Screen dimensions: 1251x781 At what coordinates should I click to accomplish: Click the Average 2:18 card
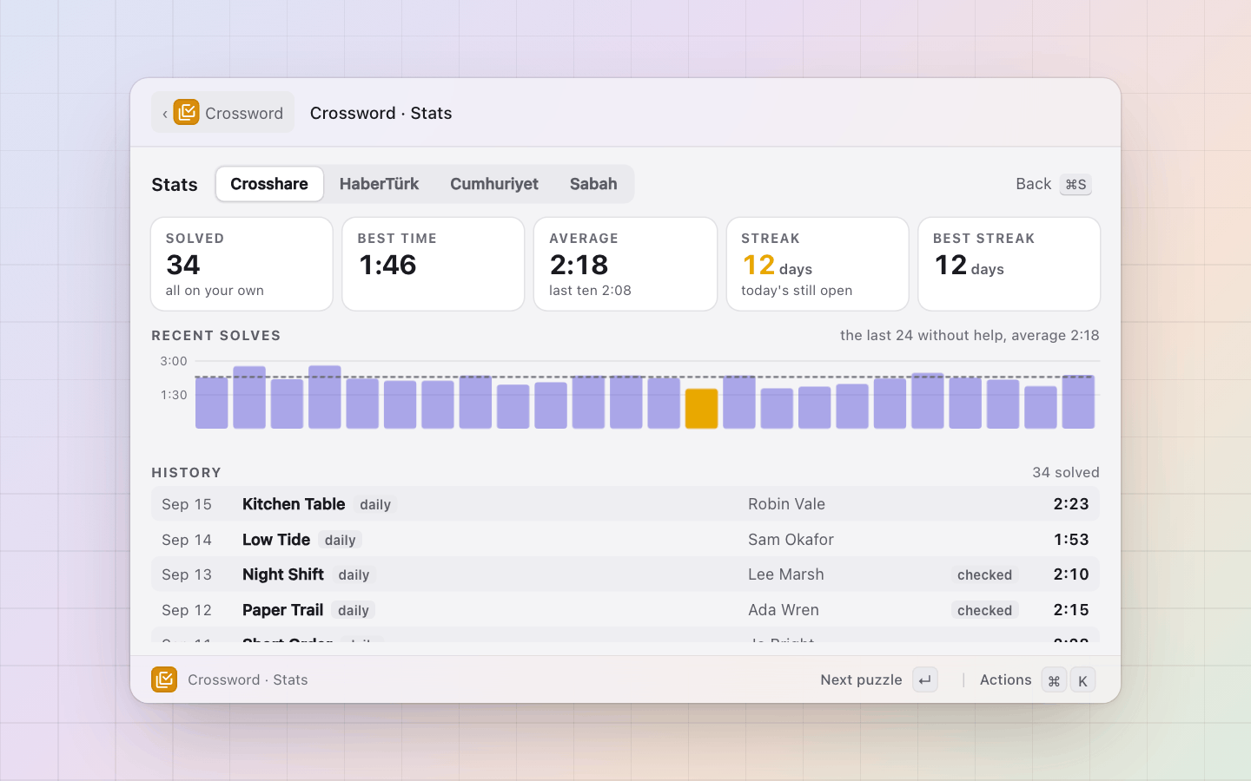(625, 264)
